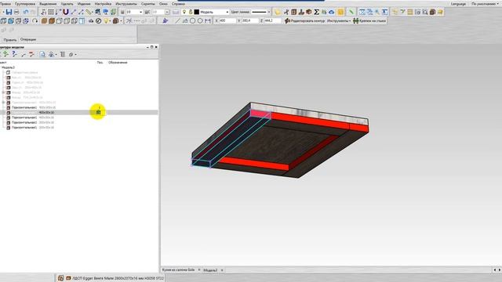The image size is (502, 282).
Task: Click the Undo arrow icon
Action: (x=26, y=13)
